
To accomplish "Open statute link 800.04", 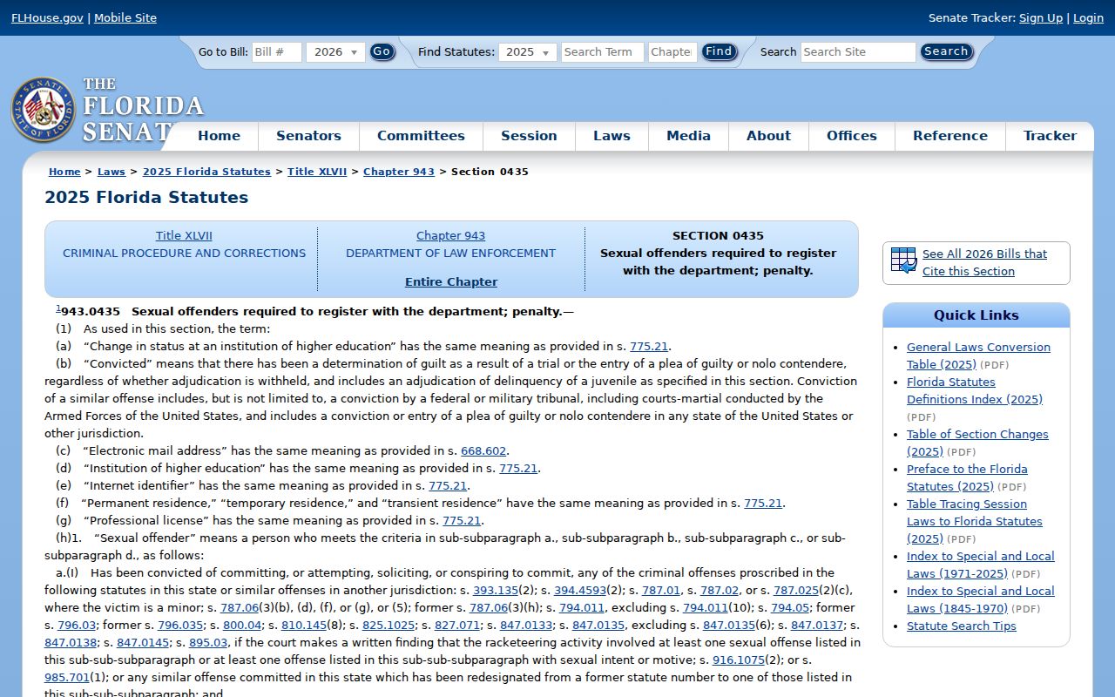I will coord(242,625).
